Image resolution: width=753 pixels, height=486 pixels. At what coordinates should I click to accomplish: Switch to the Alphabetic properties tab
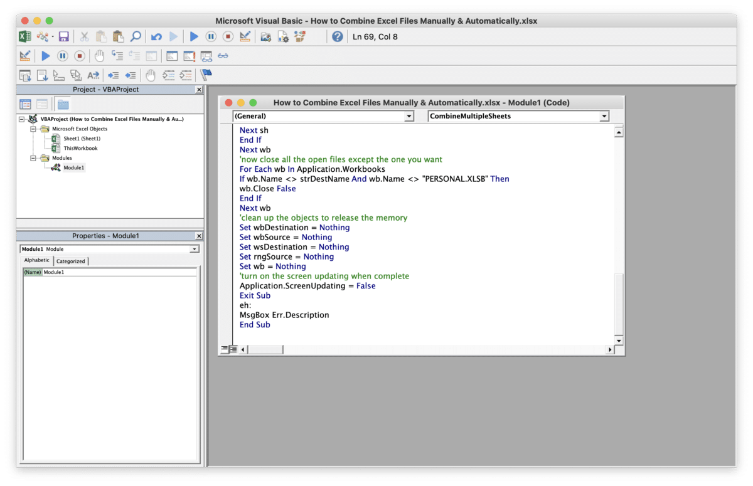36,260
